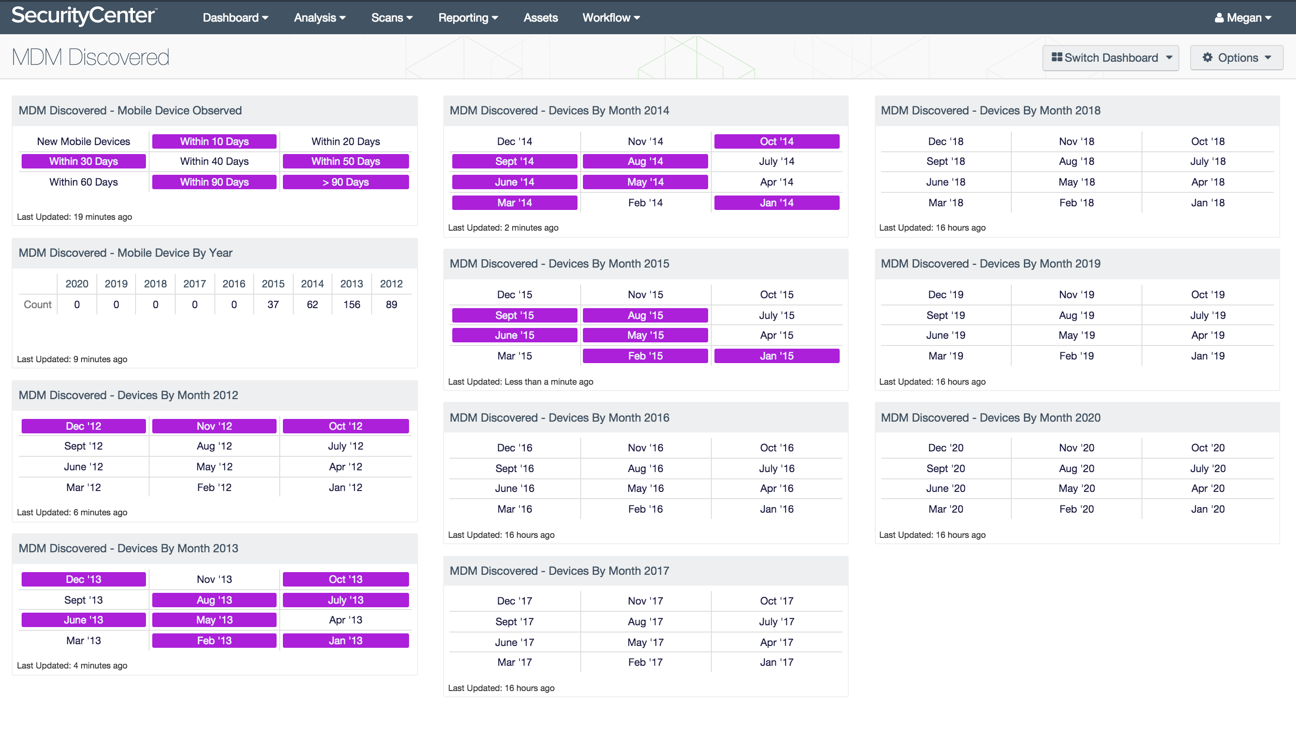Click the highlighted June '13 indicator
Screen dimensions: 1296x746
(83, 620)
